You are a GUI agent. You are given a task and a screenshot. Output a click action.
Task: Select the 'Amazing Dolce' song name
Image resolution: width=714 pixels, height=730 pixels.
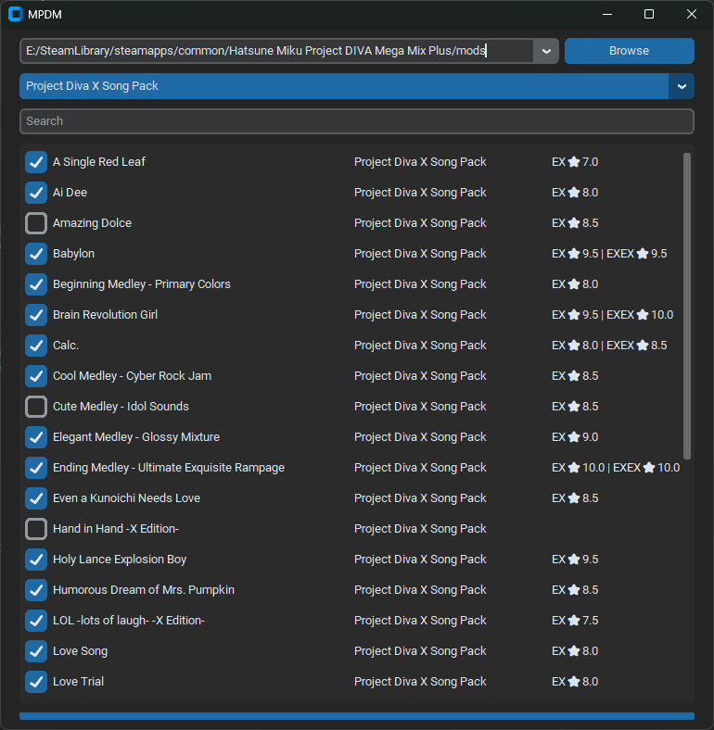point(93,223)
